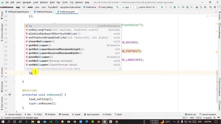Click the Make Project hammer icon

117,7
